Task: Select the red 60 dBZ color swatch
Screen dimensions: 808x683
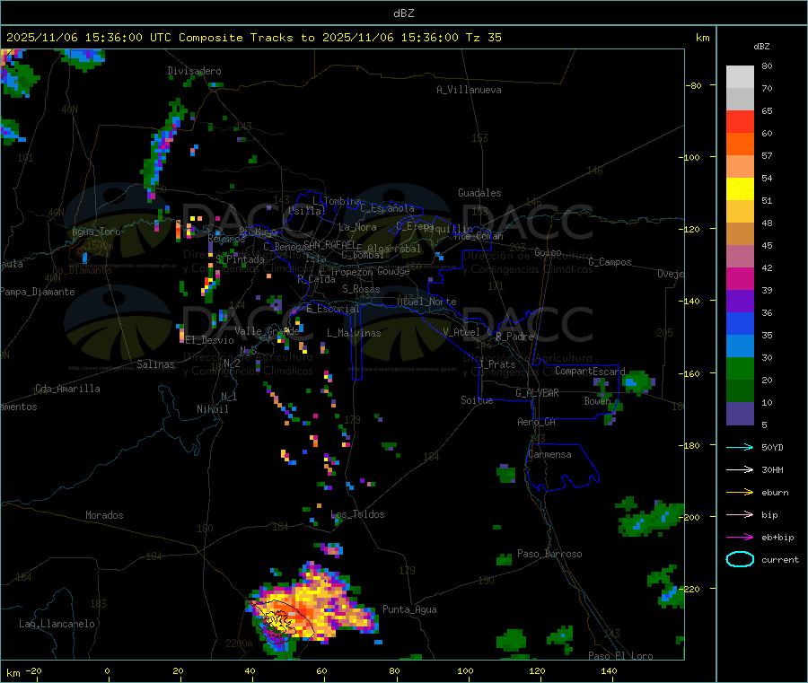Action: [740, 121]
